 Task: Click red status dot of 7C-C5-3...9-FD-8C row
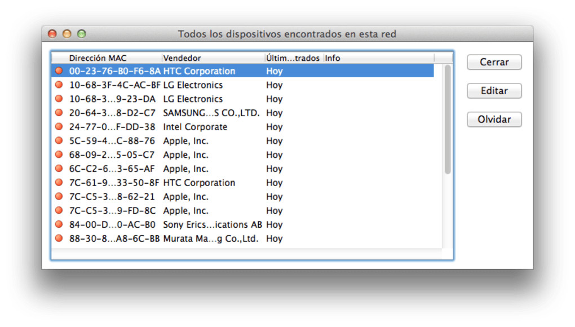click(59, 210)
